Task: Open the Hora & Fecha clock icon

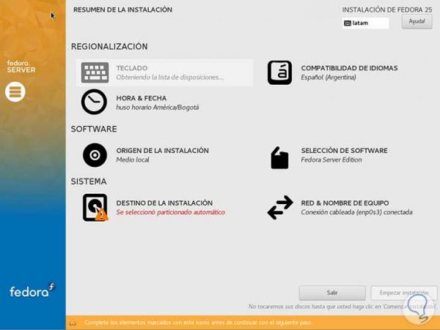Action: (94, 102)
